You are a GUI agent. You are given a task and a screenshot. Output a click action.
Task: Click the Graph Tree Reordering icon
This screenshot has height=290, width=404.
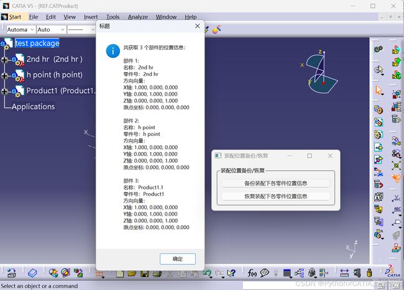379,209
